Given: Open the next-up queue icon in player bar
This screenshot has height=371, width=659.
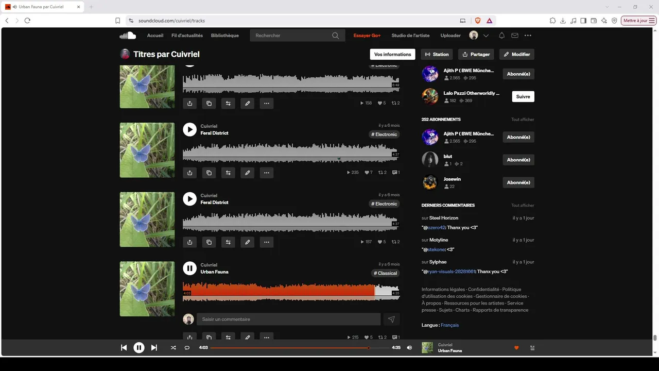Looking at the screenshot, I should 532,348.
